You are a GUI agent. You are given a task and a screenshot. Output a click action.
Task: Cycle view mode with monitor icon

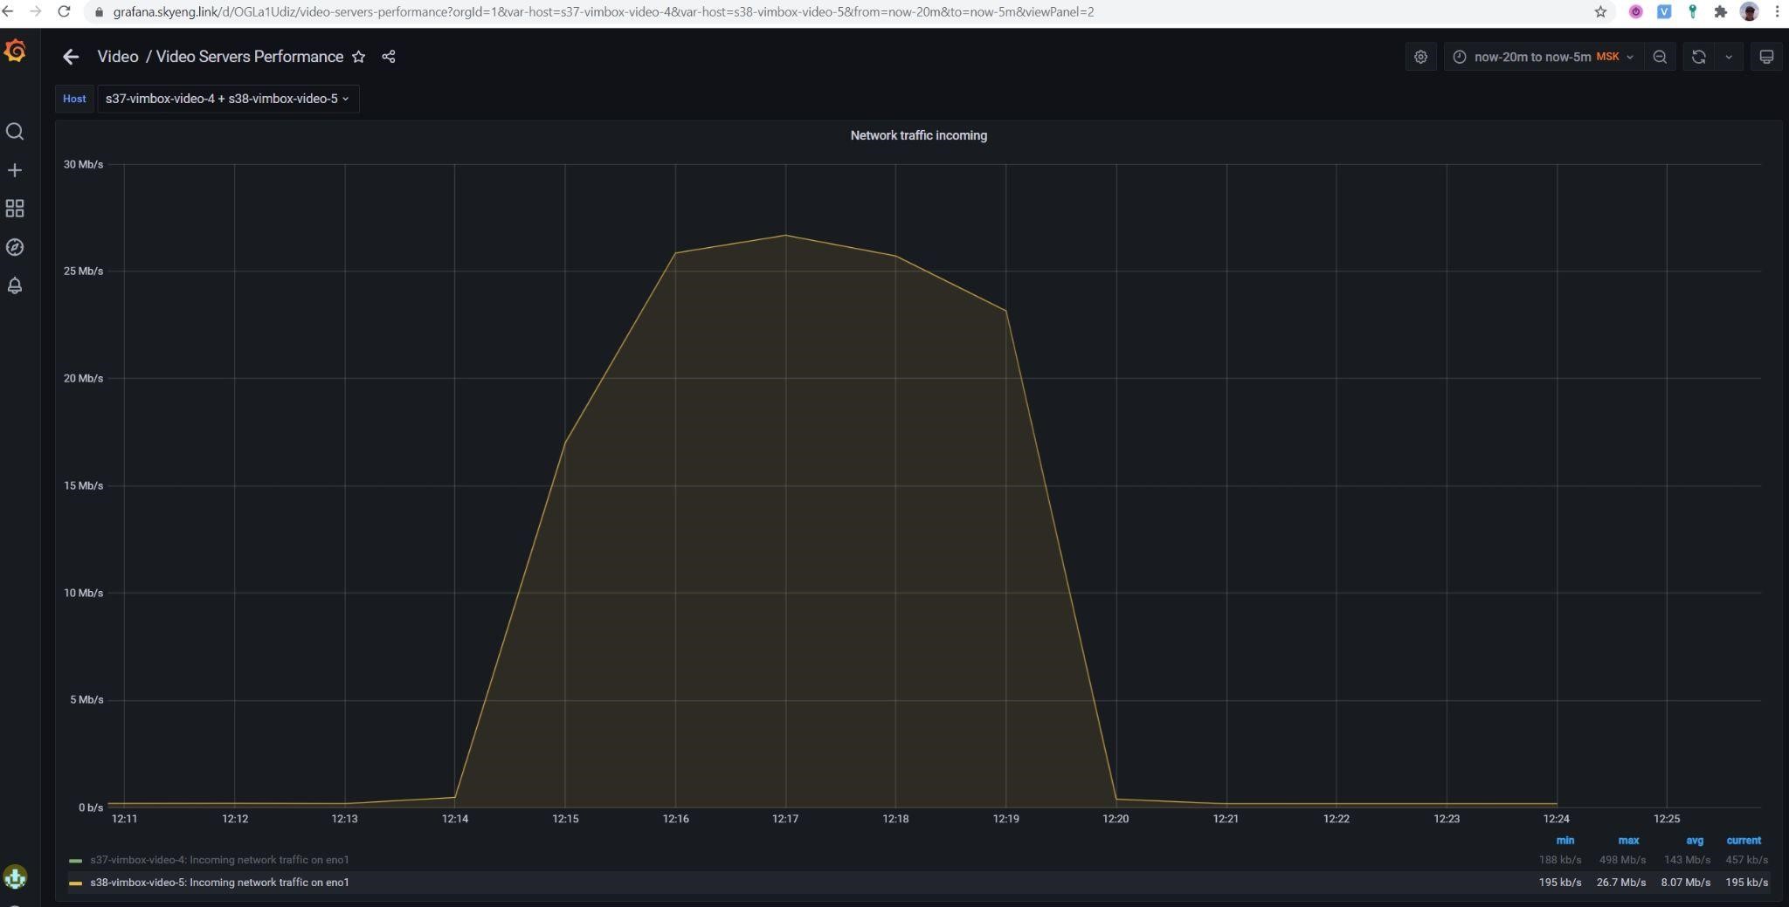coord(1766,57)
